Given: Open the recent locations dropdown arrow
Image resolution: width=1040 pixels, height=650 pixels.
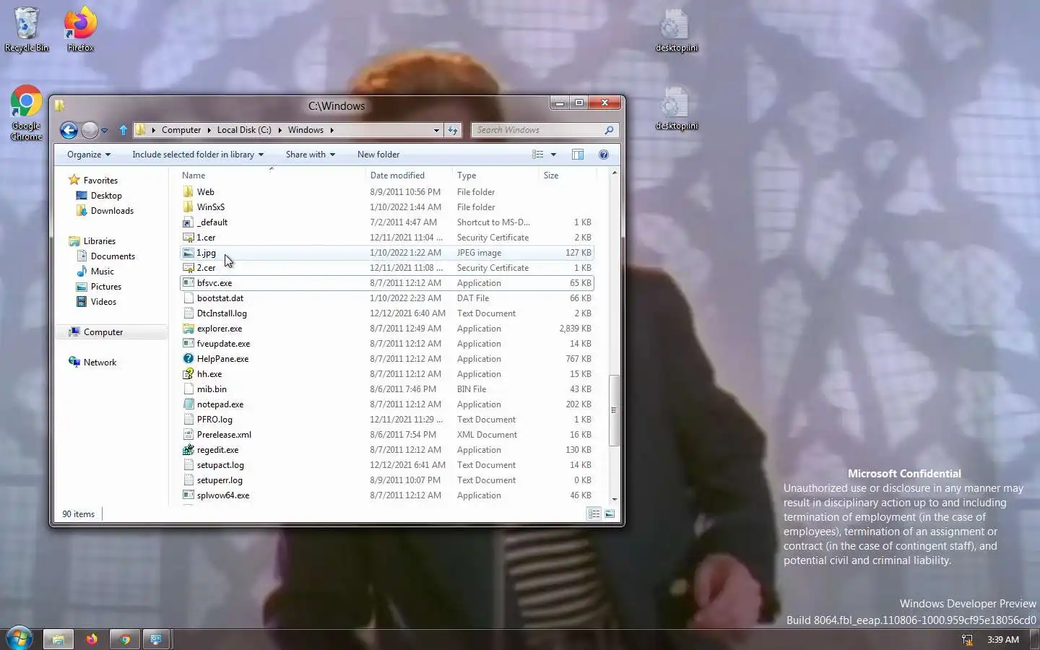Looking at the screenshot, I should tap(104, 131).
